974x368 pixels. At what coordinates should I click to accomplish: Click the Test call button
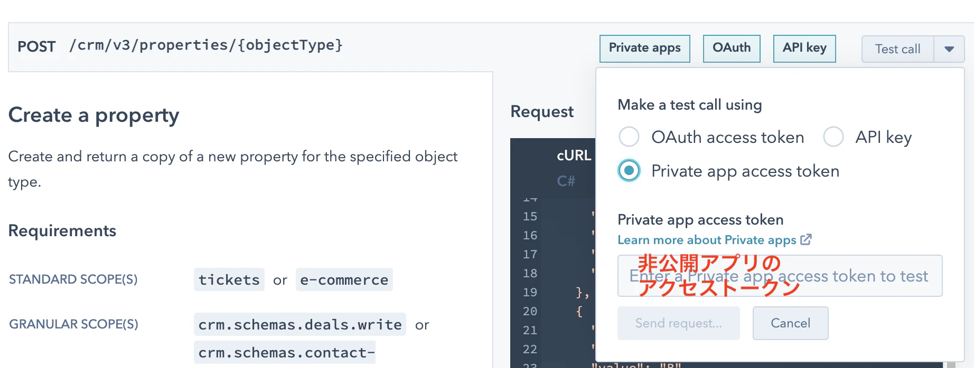[x=897, y=49]
